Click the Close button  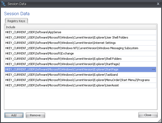(x=148, y=115)
